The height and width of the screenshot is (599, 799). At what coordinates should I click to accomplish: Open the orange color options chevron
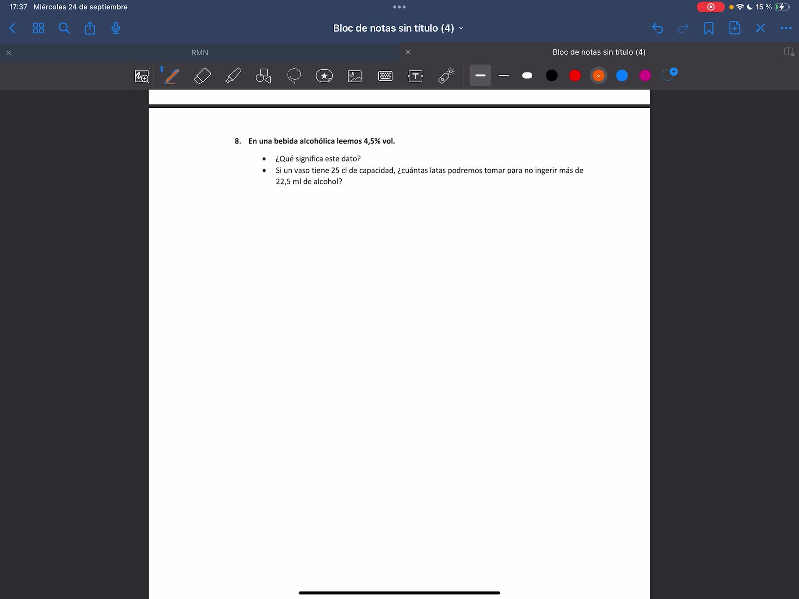598,76
